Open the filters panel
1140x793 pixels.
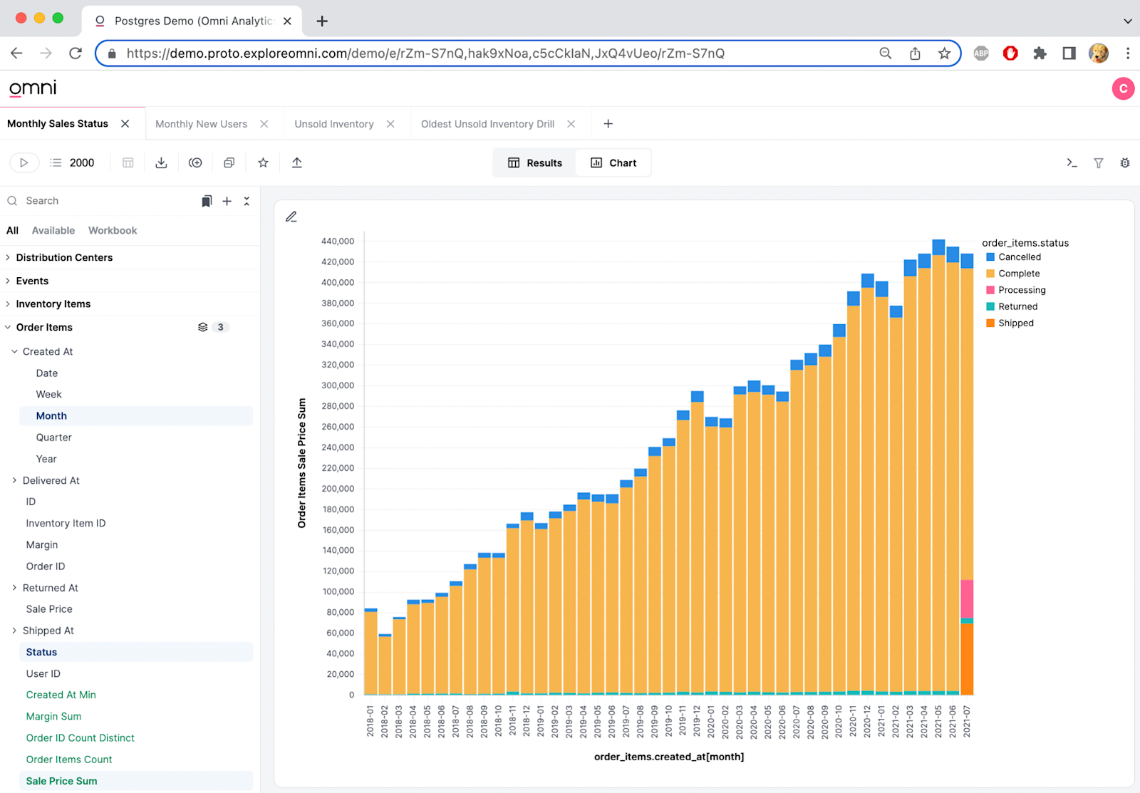pyautogui.click(x=1098, y=162)
